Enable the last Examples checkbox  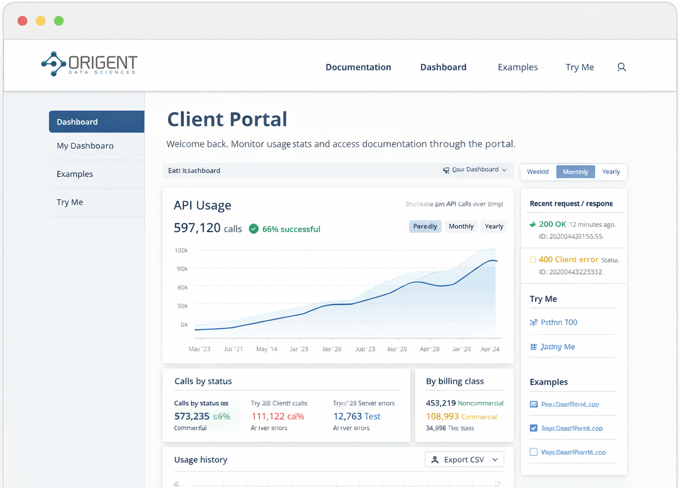pyautogui.click(x=533, y=452)
